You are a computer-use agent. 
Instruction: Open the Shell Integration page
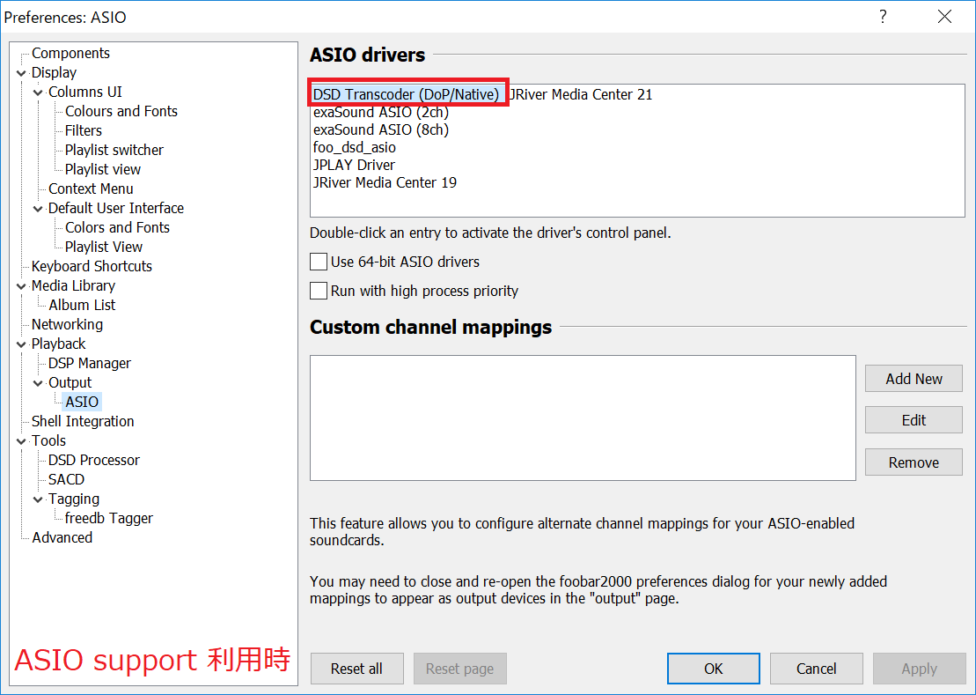tap(83, 421)
